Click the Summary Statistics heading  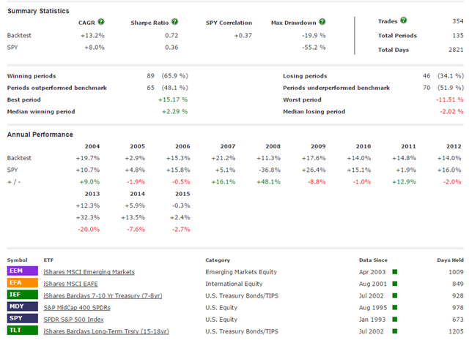pos(38,11)
